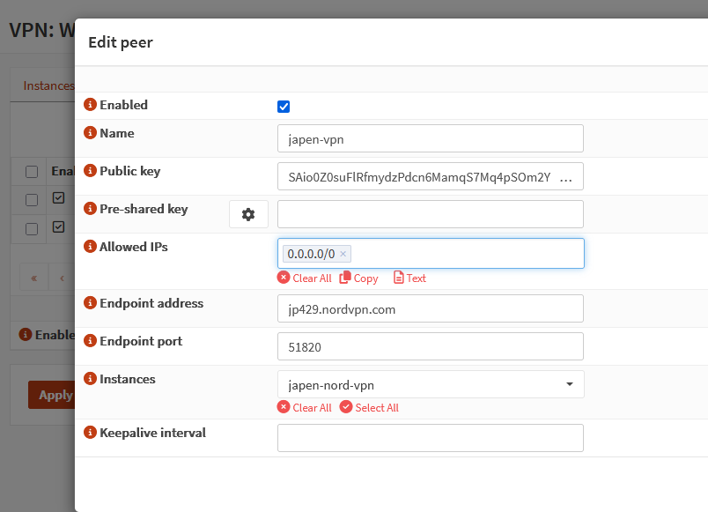Show help for Public key field
The height and width of the screenshot is (512, 708).
[89, 171]
